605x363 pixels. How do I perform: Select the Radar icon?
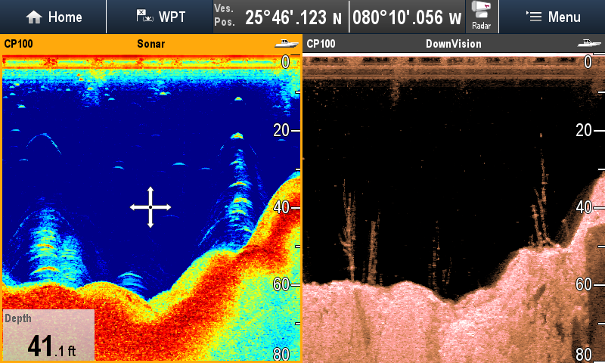pyautogui.click(x=481, y=16)
